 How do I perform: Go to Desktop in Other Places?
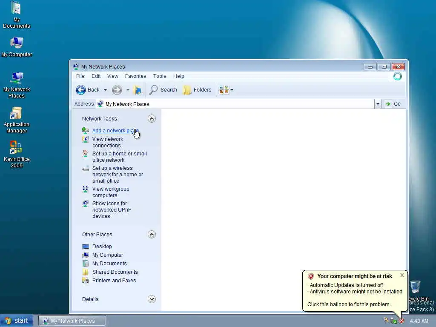point(102,247)
